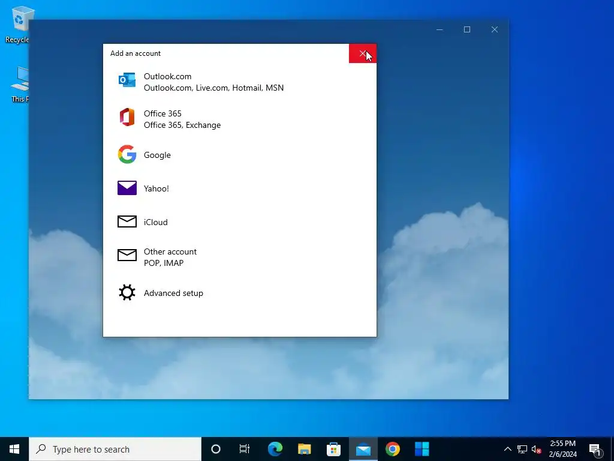Pick the Google logo icon
This screenshot has width=614, height=461.
(127, 154)
